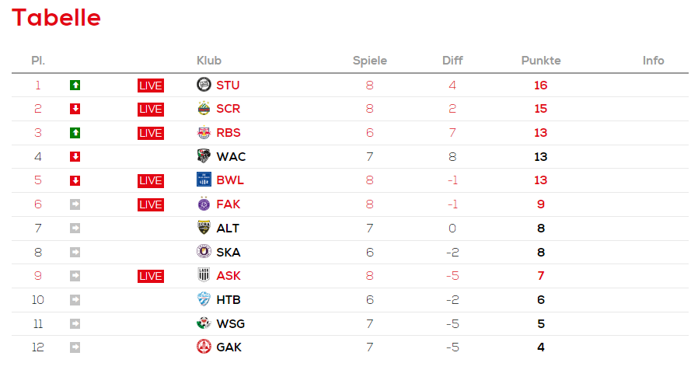
Task: Click the STU club crest icon
Action: pyautogui.click(x=204, y=85)
